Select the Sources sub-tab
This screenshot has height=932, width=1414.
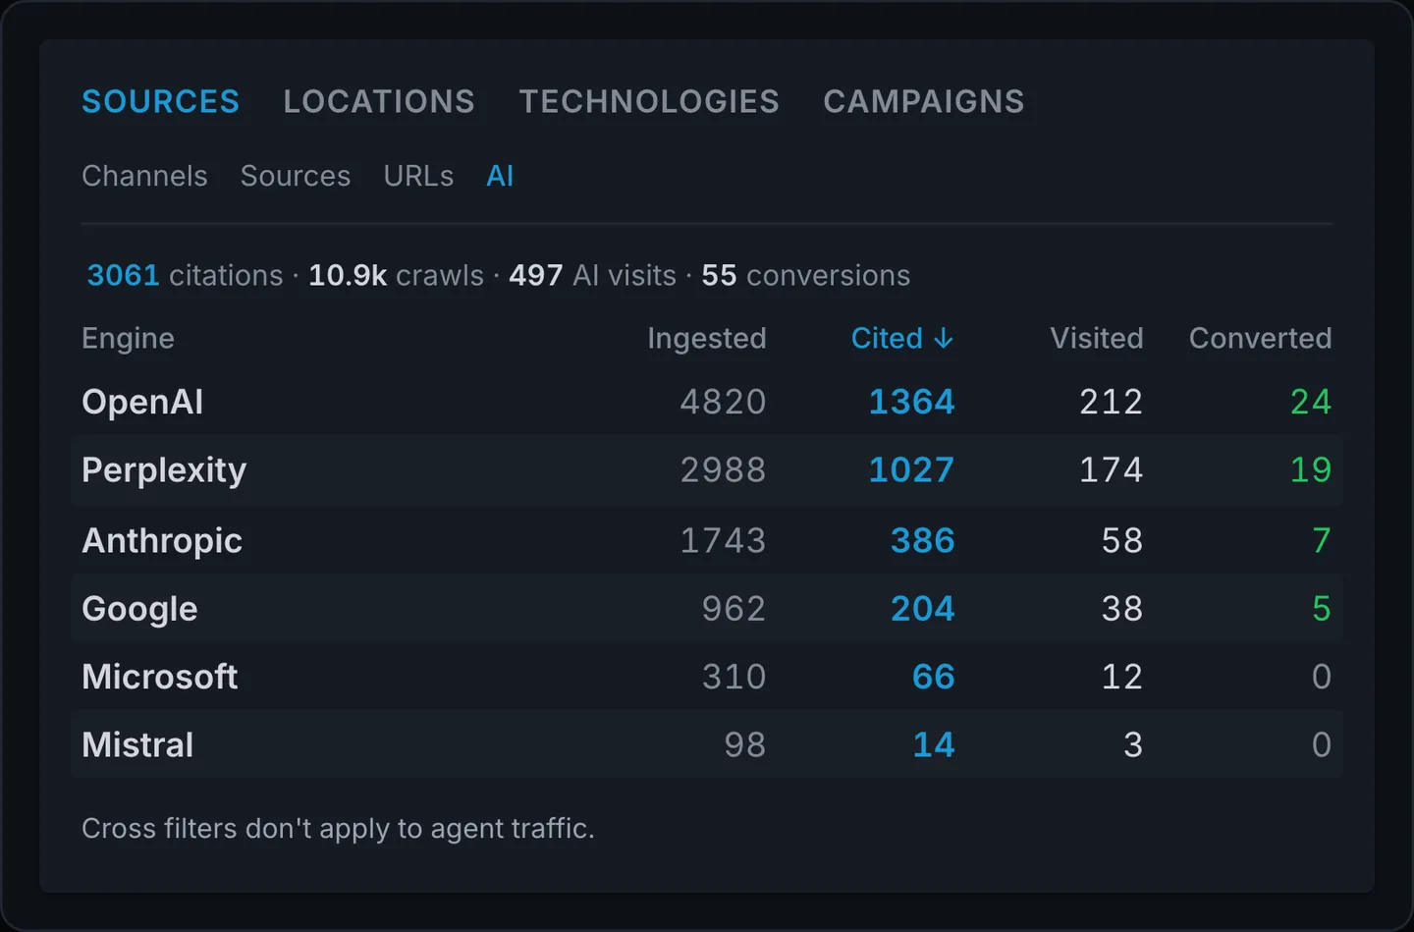click(x=296, y=176)
